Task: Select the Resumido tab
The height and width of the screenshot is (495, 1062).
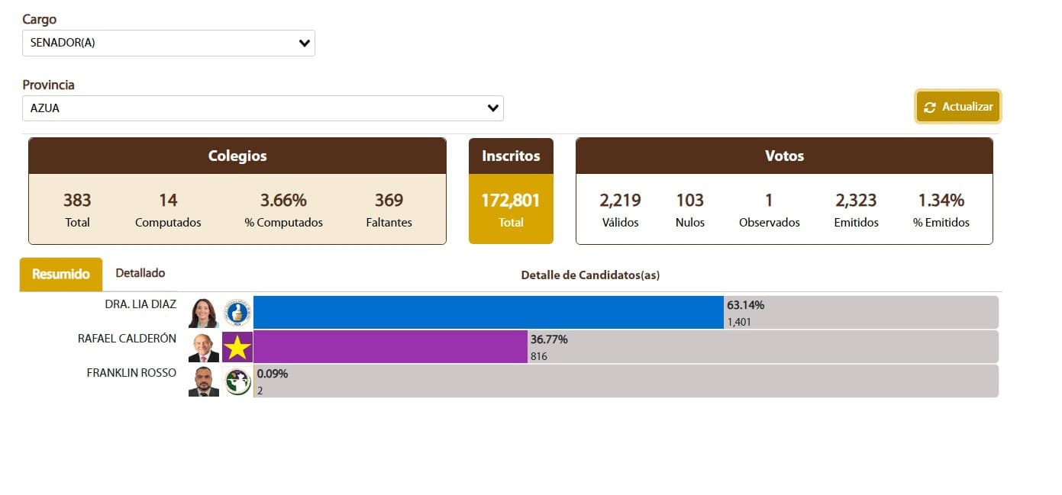Action: point(61,275)
